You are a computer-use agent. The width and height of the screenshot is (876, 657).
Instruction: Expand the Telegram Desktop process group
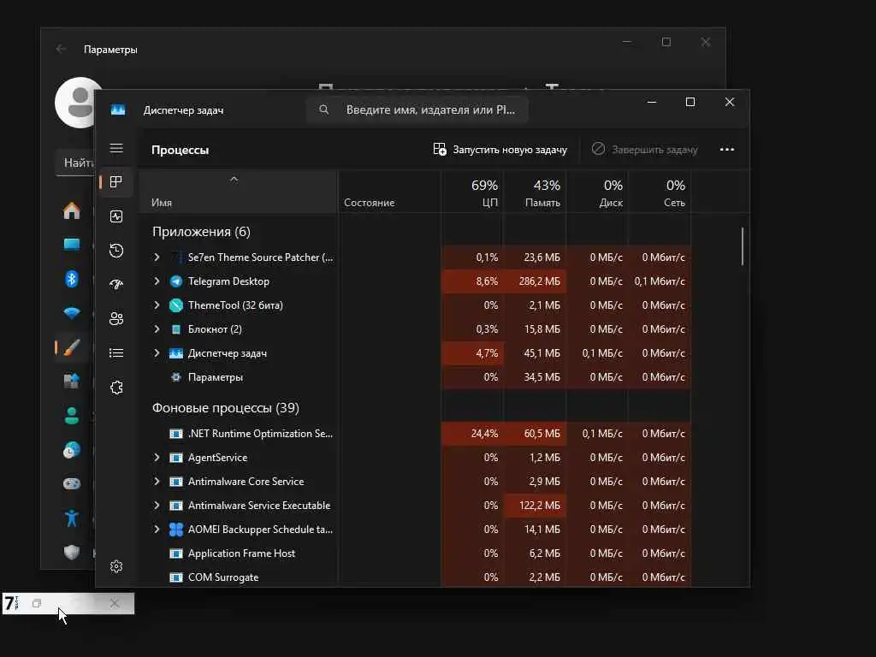point(157,281)
